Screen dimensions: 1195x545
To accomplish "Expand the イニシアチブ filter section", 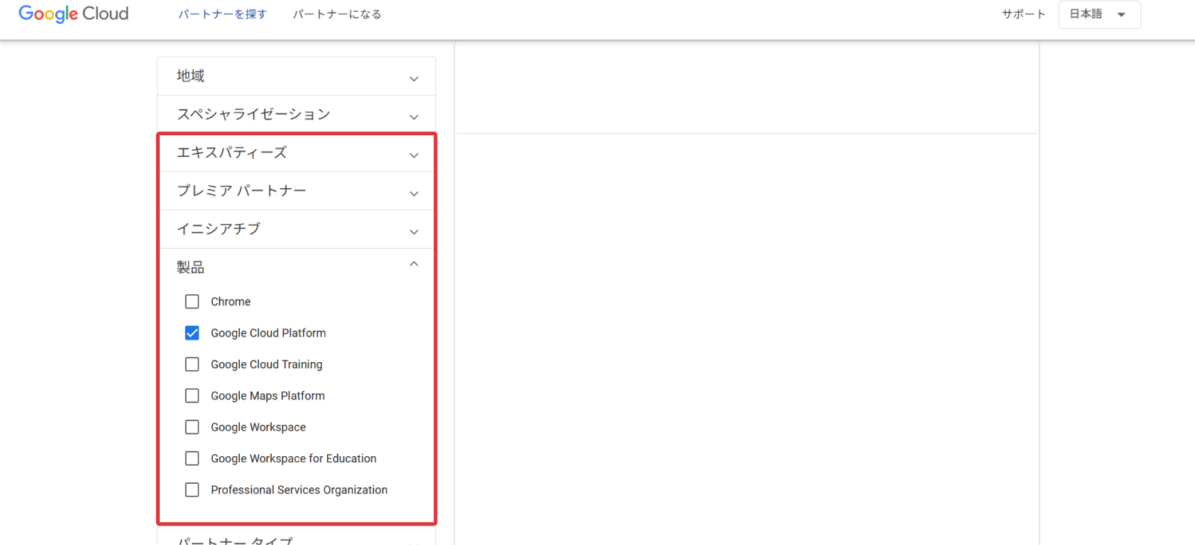I will pyautogui.click(x=297, y=229).
